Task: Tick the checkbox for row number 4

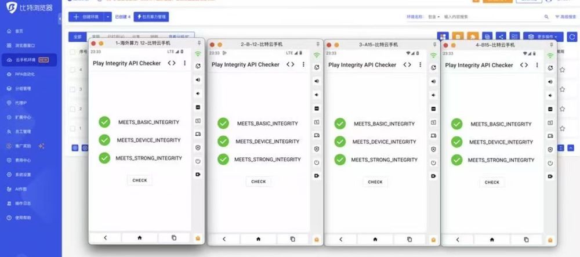Action: [72, 70]
